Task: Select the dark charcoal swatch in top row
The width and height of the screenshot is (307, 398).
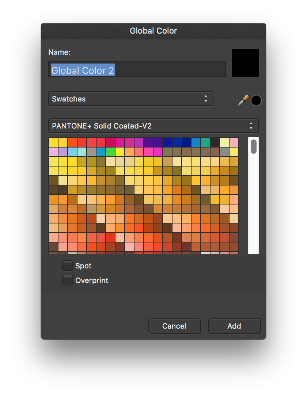Action: (x=215, y=142)
